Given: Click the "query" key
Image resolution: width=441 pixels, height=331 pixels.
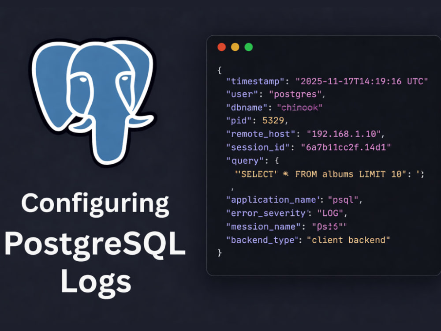Looking at the screenshot, I should [245, 161].
